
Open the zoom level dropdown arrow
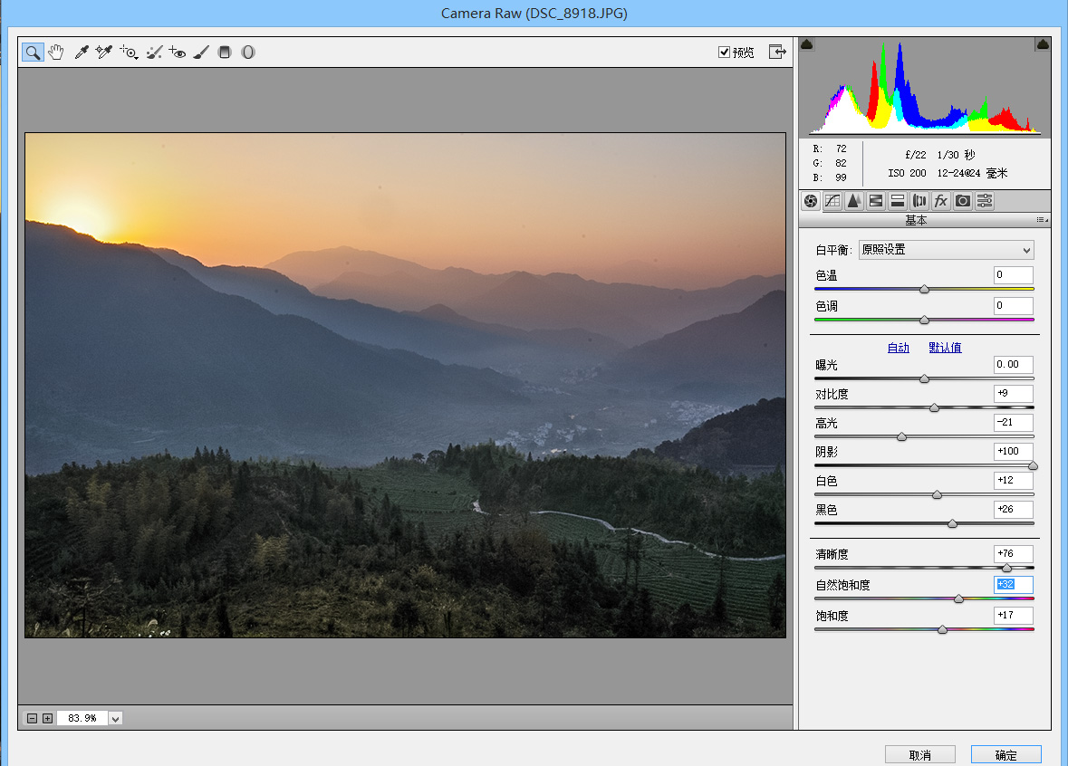(115, 718)
